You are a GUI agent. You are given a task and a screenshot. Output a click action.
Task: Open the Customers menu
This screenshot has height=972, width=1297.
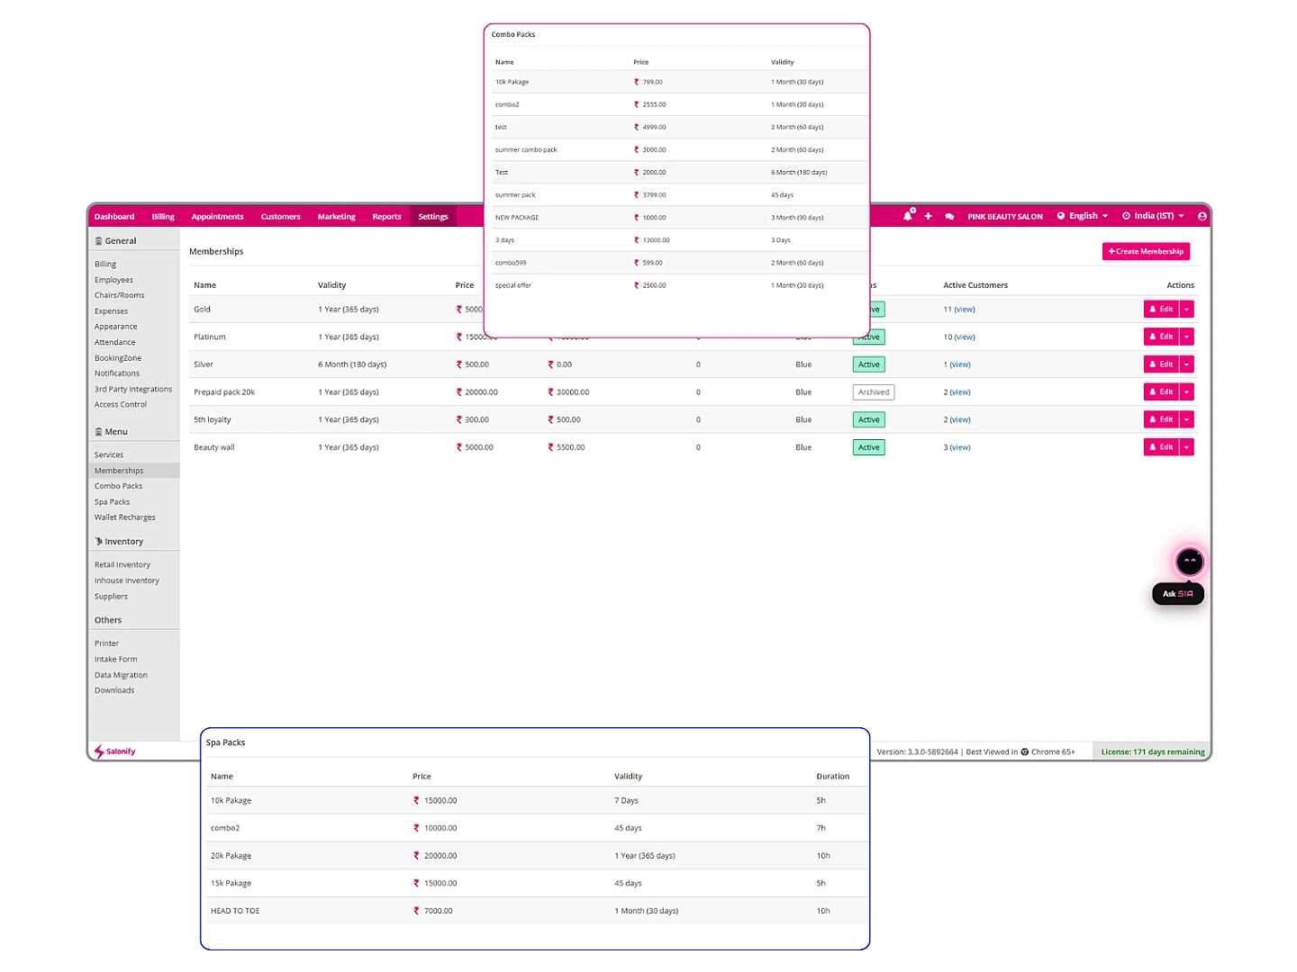[x=280, y=217]
